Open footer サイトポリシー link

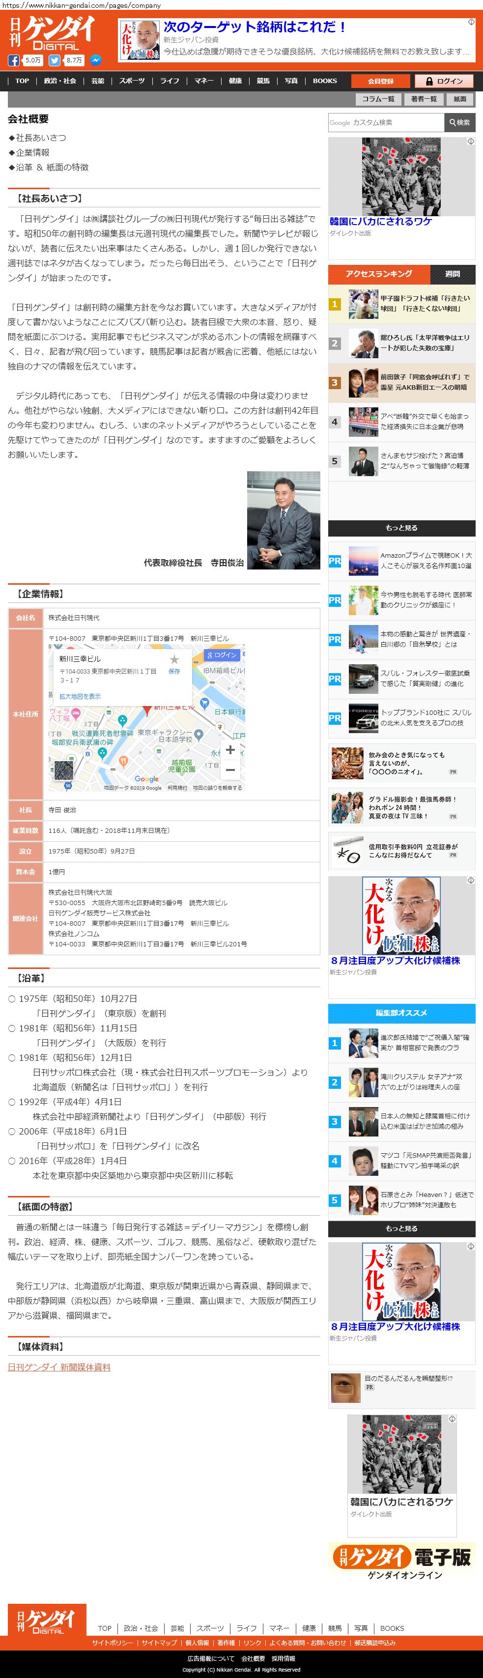tap(112, 1643)
